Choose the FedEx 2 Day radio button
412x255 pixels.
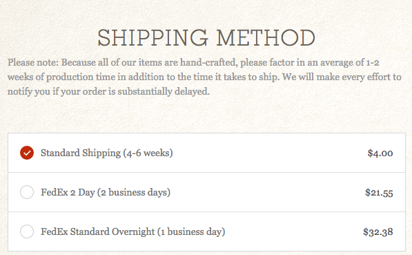pyautogui.click(x=27, y=192)
